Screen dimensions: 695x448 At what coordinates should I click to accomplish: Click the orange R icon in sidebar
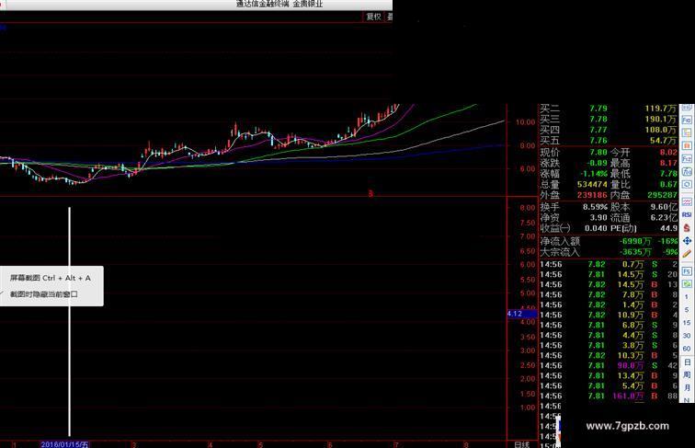pos(687,145)
